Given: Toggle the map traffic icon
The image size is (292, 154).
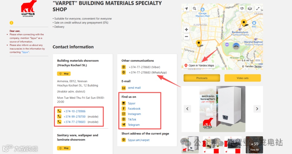Looking at the screenshot, I should point(242,9).
